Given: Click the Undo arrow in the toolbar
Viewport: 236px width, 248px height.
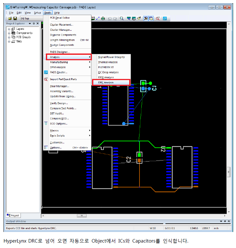Looking at the screenshot, I should click(110, 19).
